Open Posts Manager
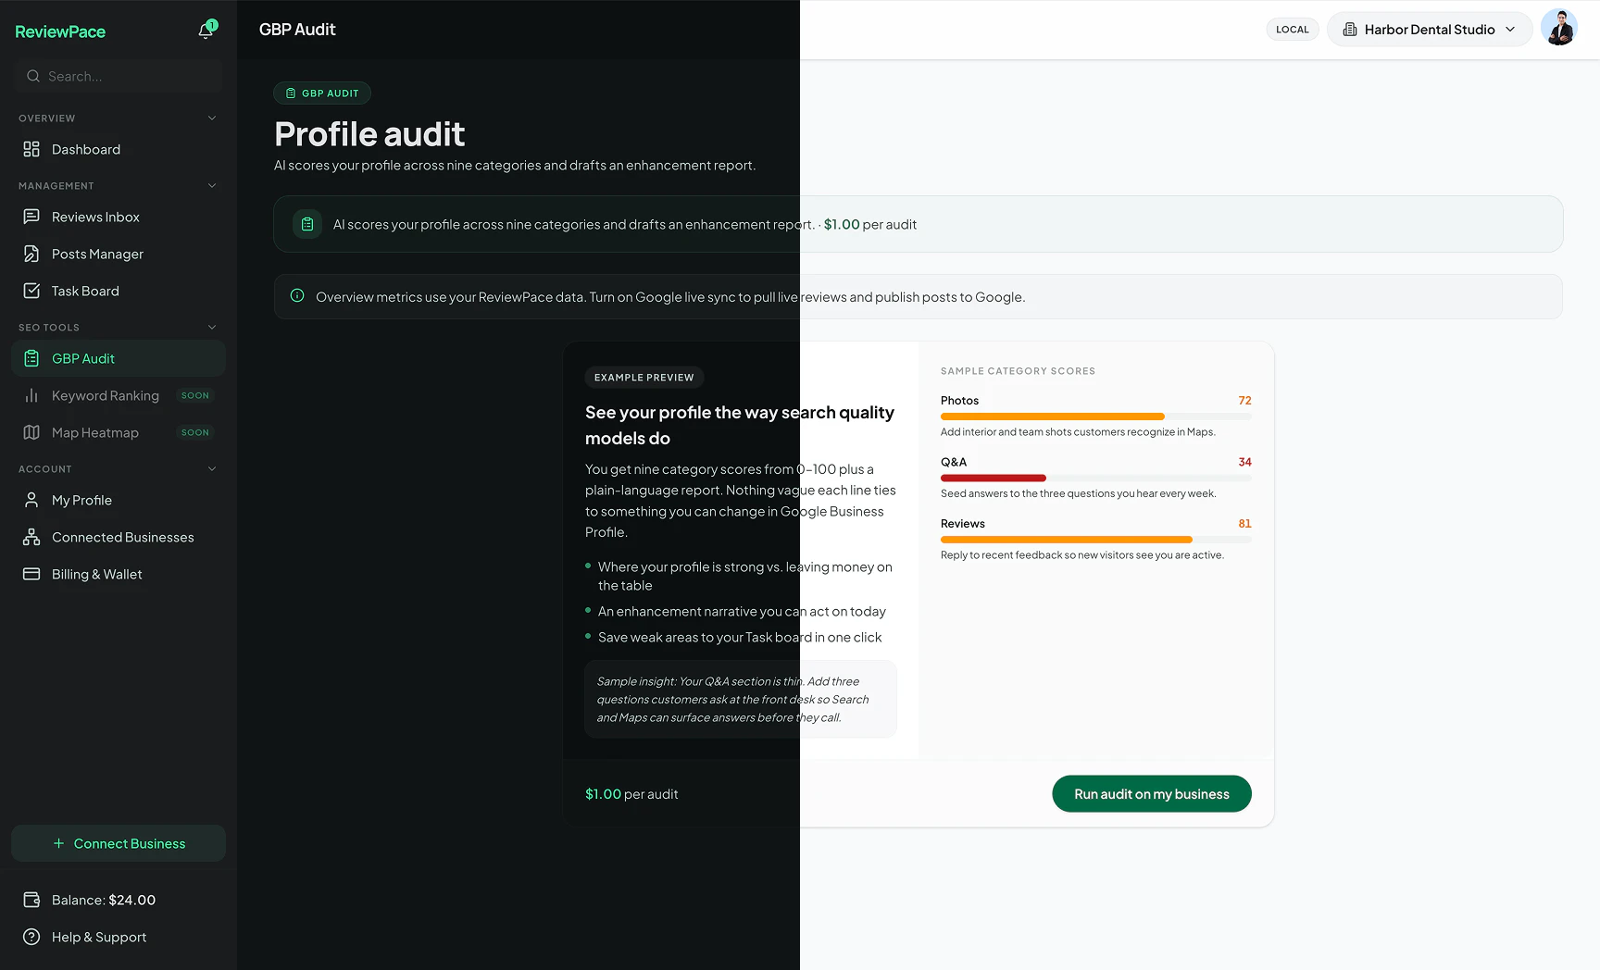 [x=119, y=254]
